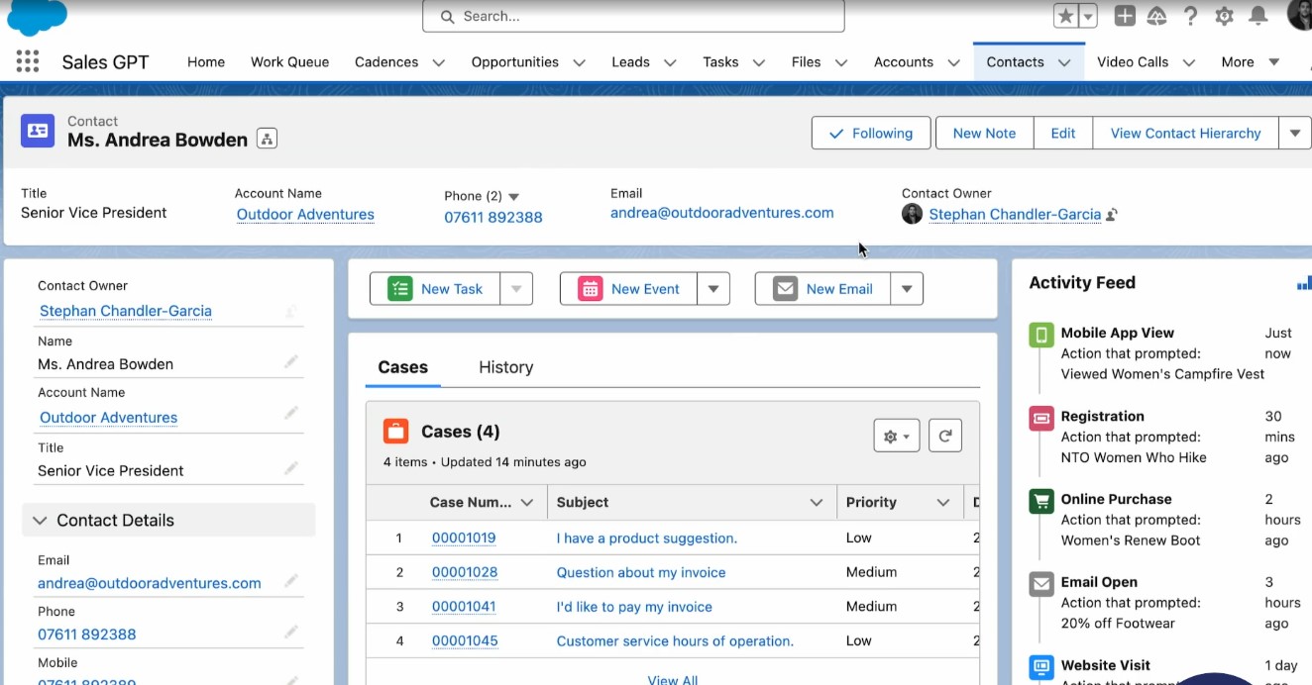Click the Email Open envelope icon

pyautogui.click(x=1041, y=584)
